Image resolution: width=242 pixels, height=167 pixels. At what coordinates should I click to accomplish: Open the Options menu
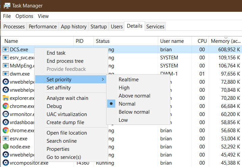pyautogui.click(x=24, y=16)
